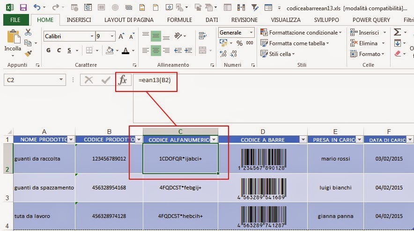
Task: Increase decimal places icon
Action: click(x=223, y=54)
